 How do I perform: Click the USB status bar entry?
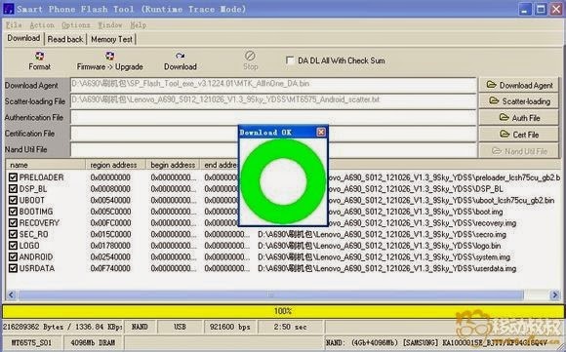[180, 327]
